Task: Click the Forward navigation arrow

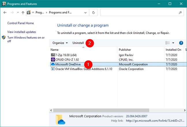Action: 12,12
